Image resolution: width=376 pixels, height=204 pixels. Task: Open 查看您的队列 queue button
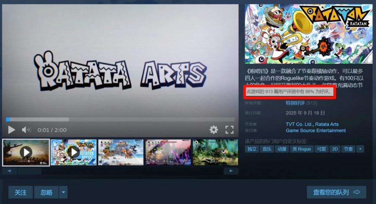[x=336, y=192]
